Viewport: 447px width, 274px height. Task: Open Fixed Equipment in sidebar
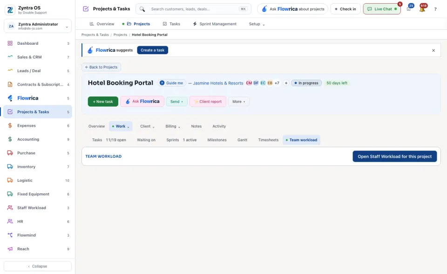coord(38,194)
